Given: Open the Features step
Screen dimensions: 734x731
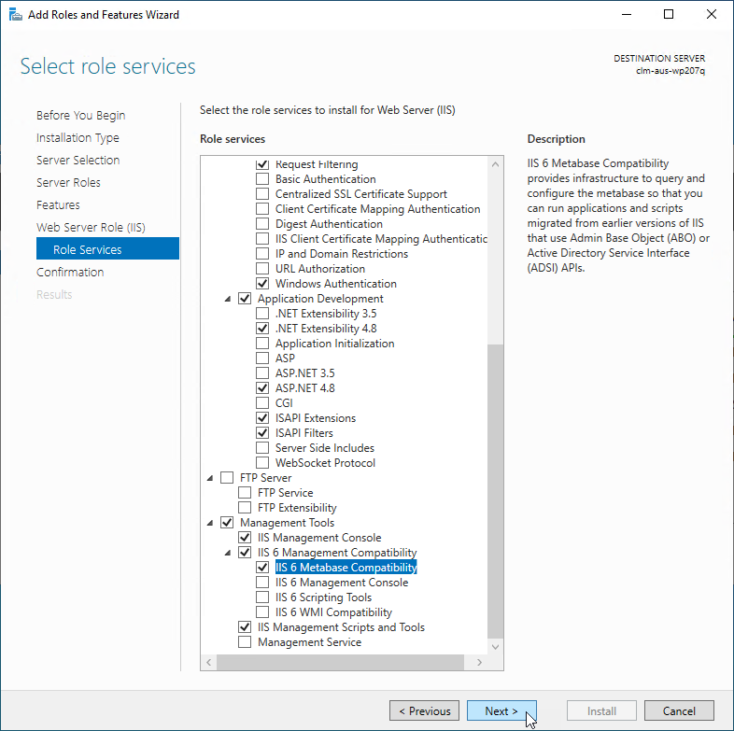Looking at the screenshot, I should [x=58, y=205].
